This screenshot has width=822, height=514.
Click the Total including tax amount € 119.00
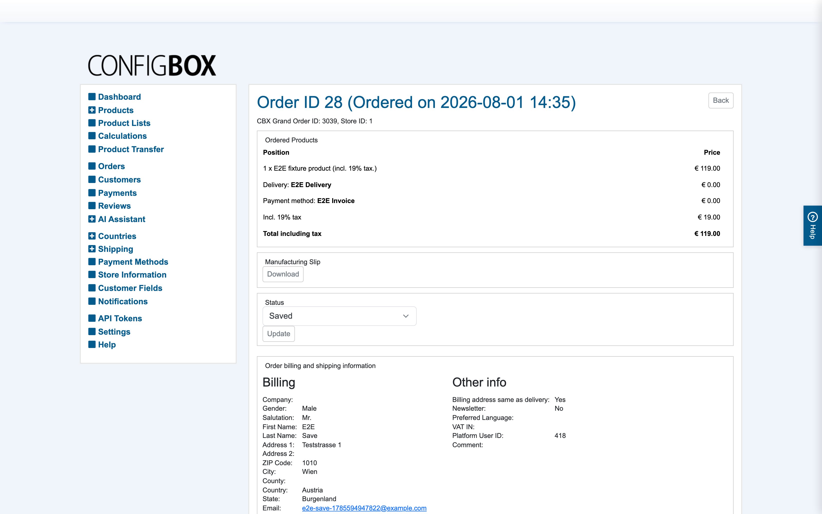point(707,234)
